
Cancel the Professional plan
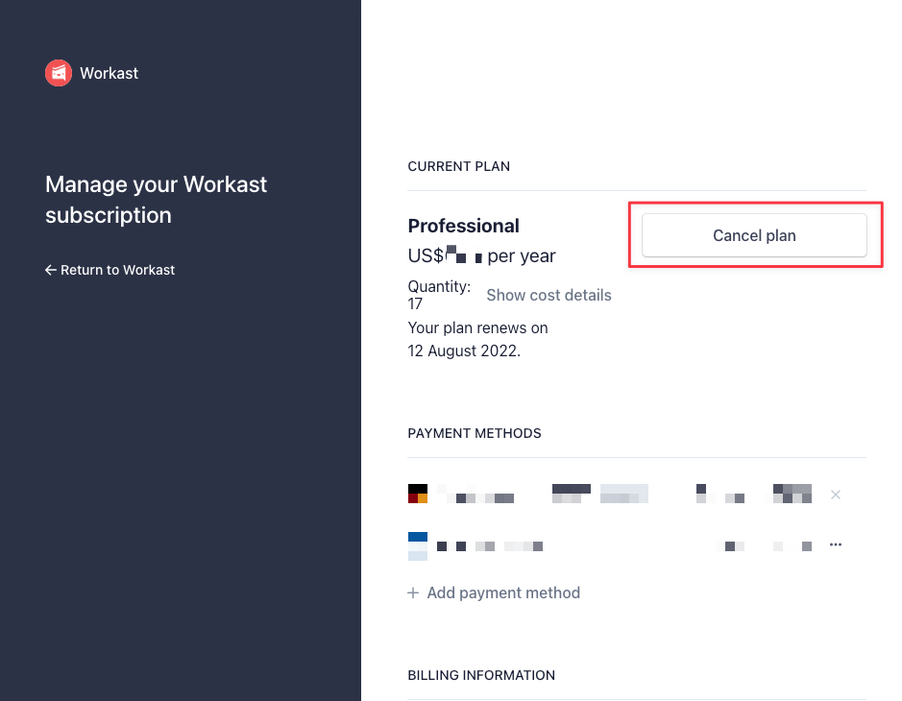click(x=754, y=235)
